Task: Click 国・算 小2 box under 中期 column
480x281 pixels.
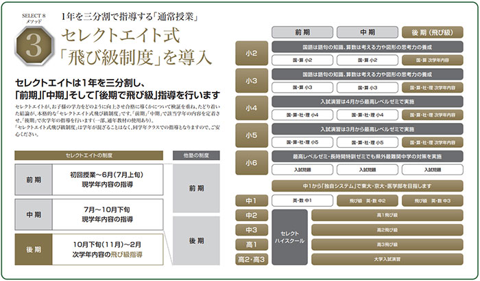Action: tap(368, 60)
